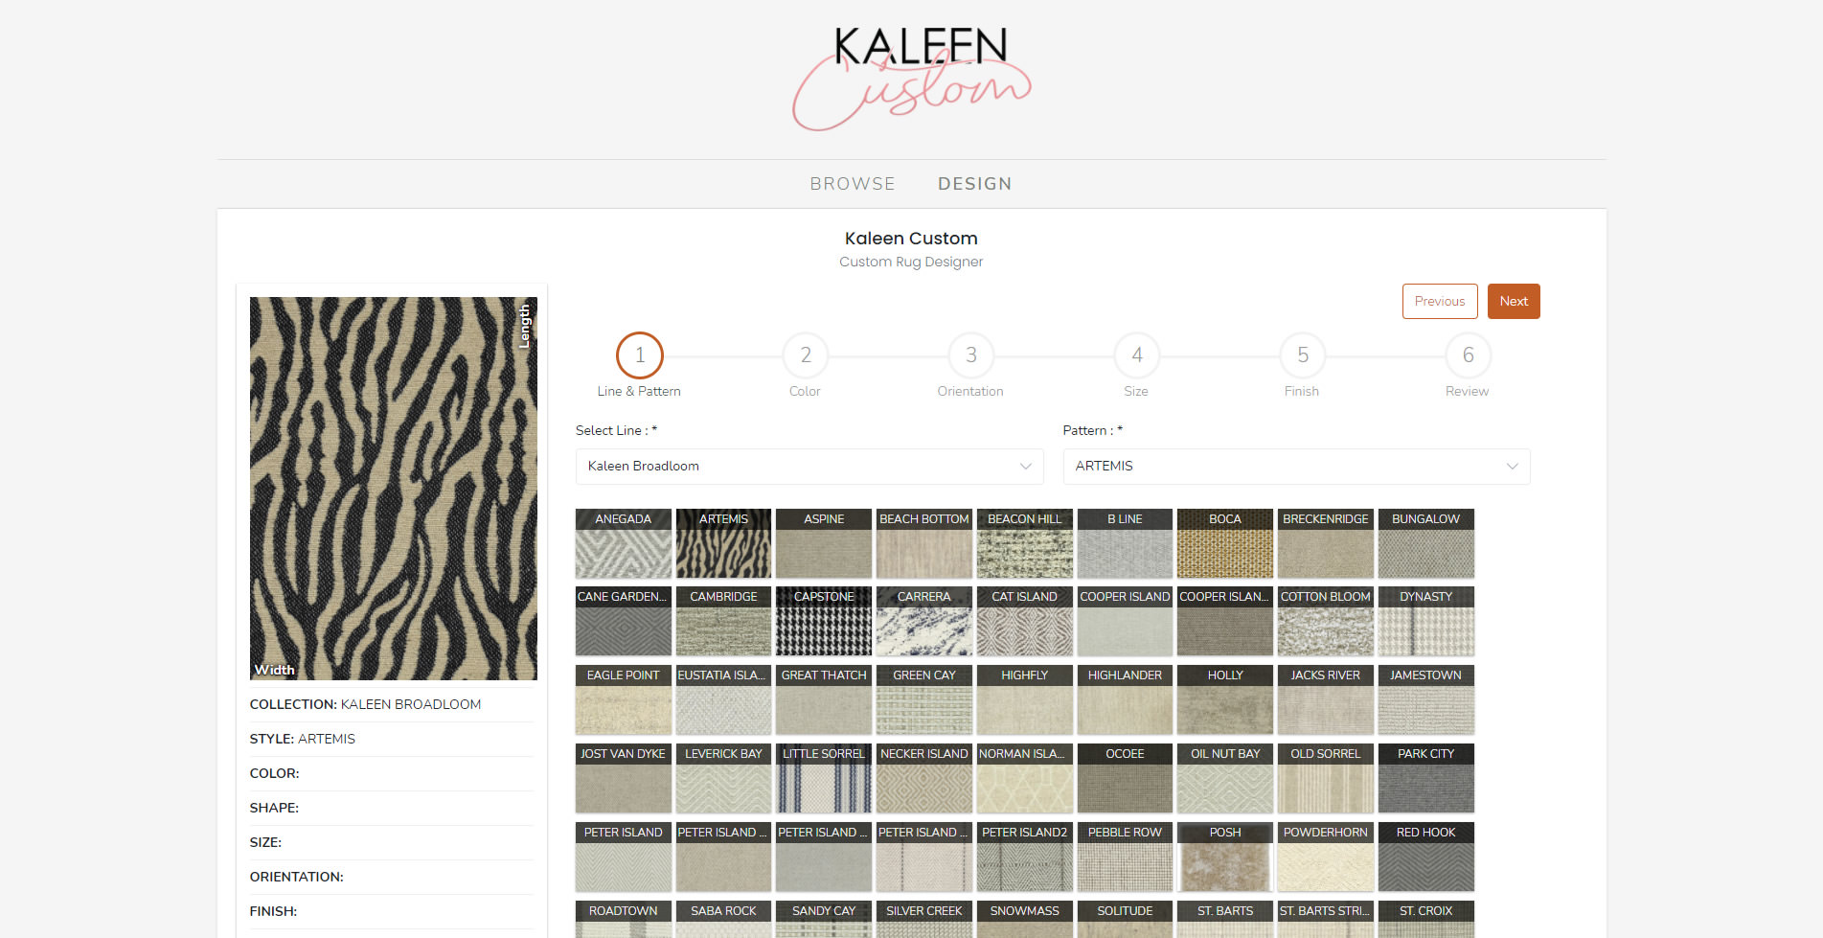Viewport: 1823px width, 938px height.
Task: Select the ARTEMIS pattern swatch
Action: (x=723, y=543)
